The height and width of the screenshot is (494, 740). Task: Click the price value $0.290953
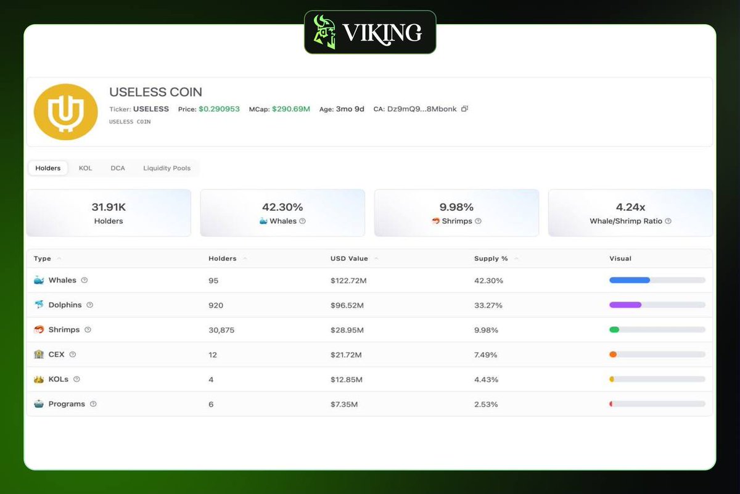220,109
